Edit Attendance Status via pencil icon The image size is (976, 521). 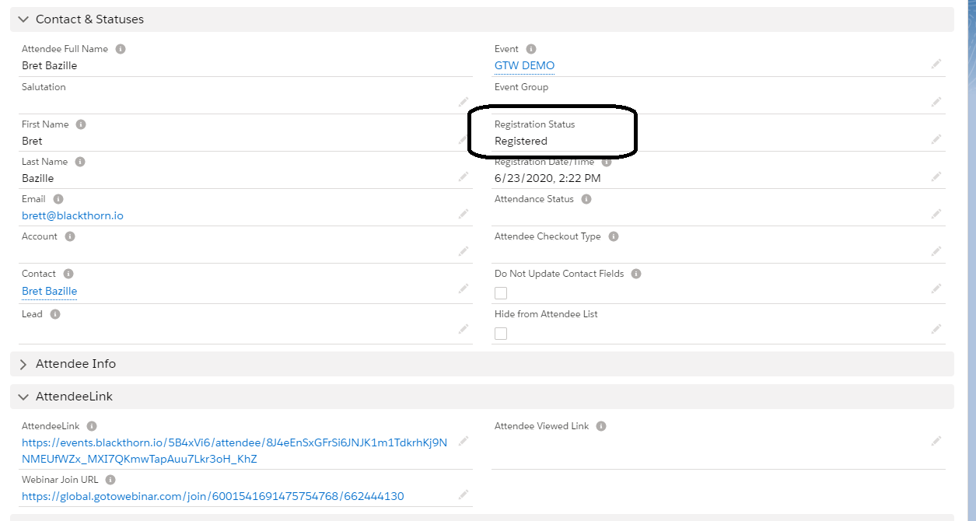coord(936,214)
